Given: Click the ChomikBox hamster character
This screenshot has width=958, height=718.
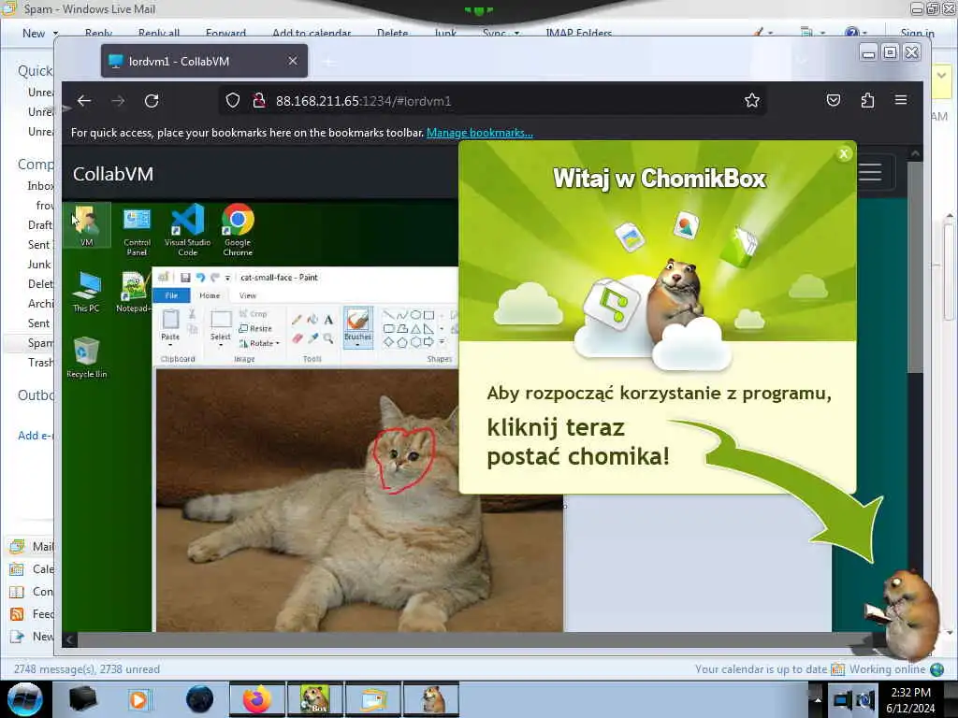Looking at the screenshot, I should click(x=910, y=613).
